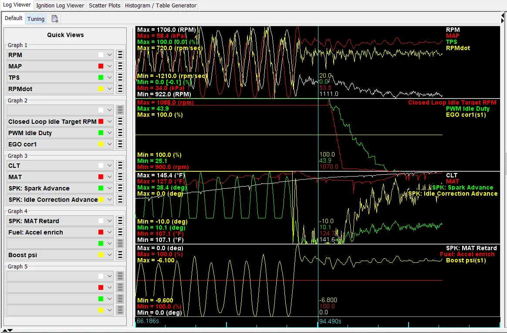507x333 pixels.
Task: Expand the EGO cor1 field dropdown
Action: [110, 144]
